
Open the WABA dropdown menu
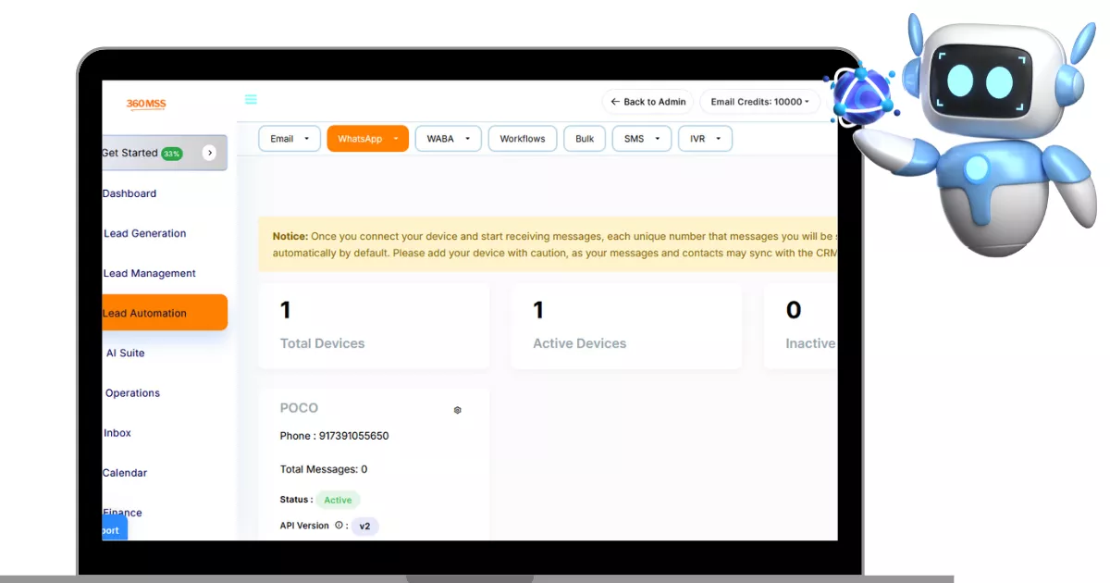448,139
